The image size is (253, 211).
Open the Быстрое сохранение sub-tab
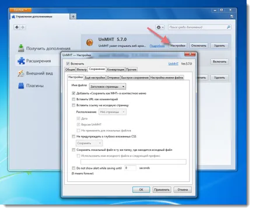pyautogui.click(x=135, y=78)
